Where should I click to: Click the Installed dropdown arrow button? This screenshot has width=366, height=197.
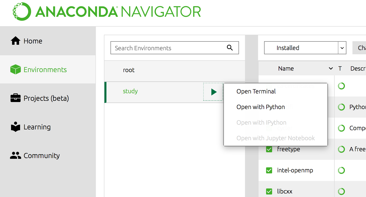click(x=342, y=48)
